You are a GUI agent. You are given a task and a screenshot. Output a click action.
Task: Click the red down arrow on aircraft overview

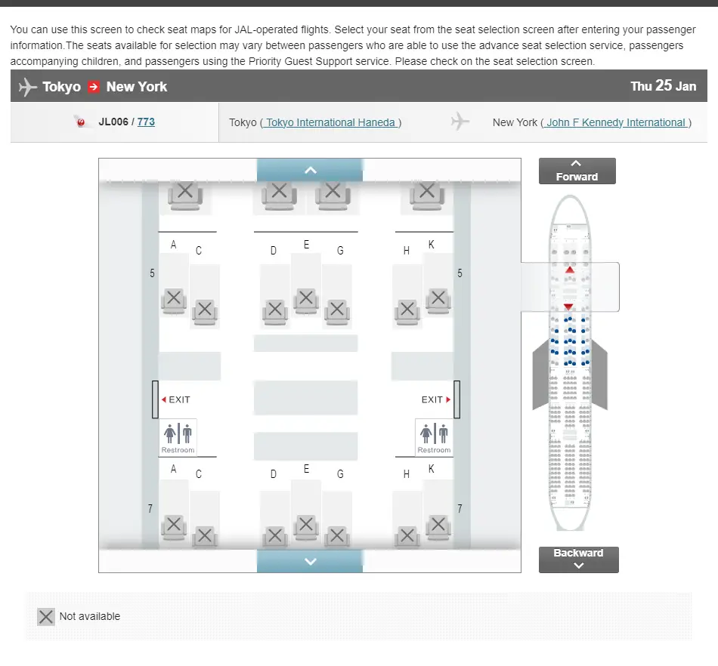coord(568,307)
